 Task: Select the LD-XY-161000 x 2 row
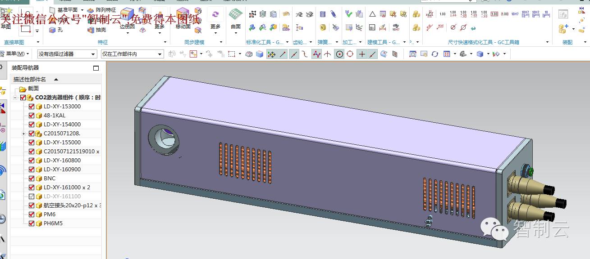pyautogui.click(x=56, y=188)
